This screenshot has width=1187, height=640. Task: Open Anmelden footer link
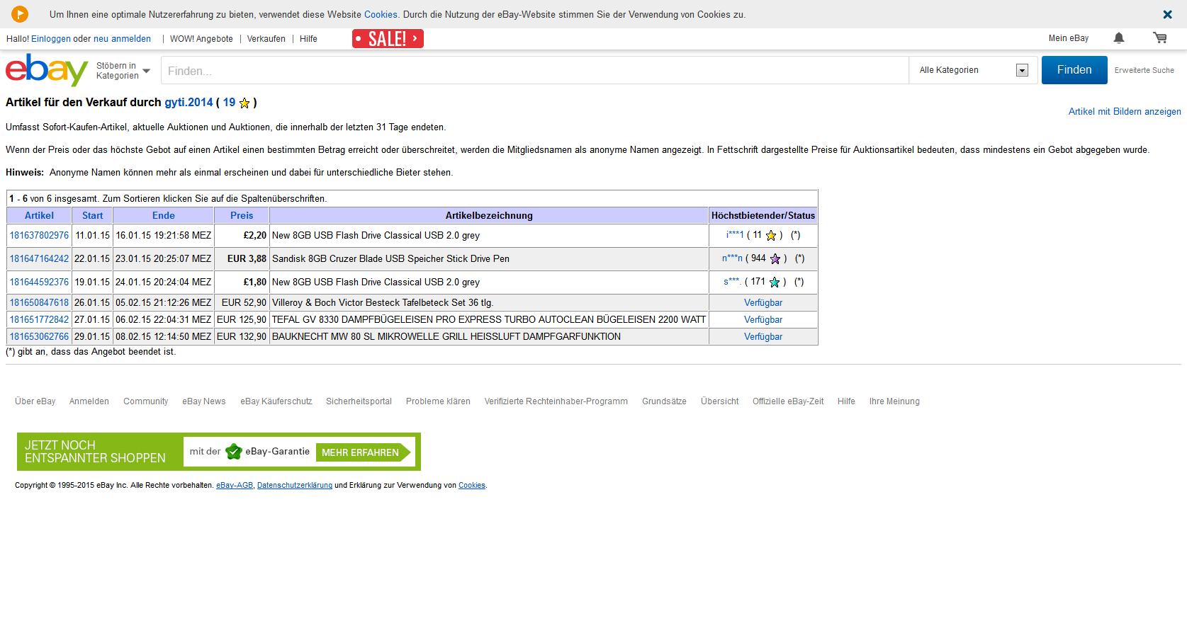coord(89,401)
